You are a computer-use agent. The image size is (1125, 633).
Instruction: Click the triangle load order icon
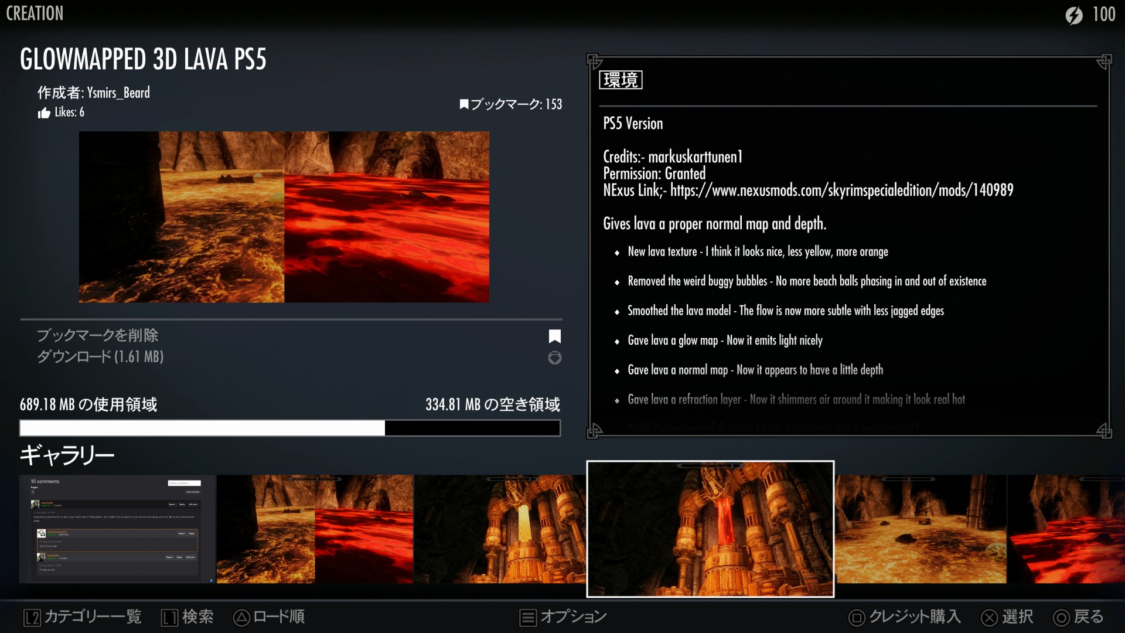[x=241, y=617]
